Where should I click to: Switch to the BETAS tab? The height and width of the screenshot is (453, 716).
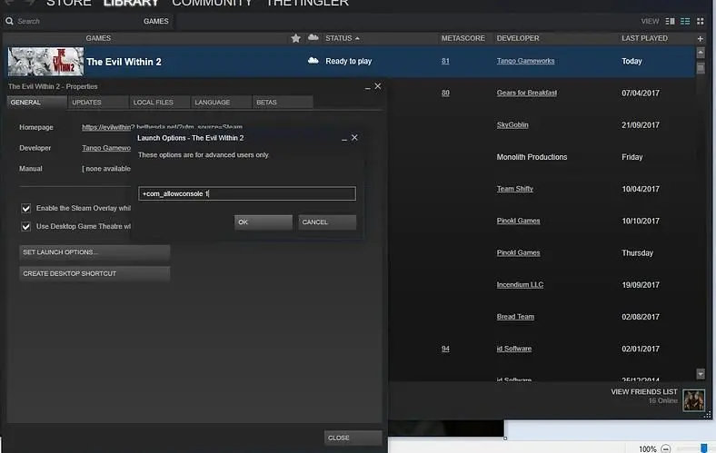point(283,103)
